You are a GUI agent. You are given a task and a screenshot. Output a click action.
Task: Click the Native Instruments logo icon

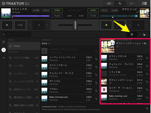(x=144, y=3)
